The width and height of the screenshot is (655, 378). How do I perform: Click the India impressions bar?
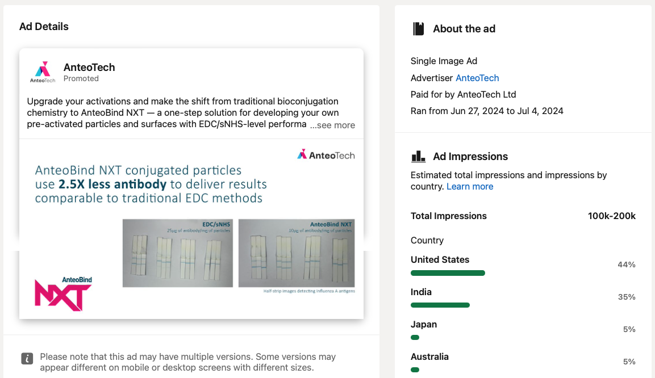coord(440,305)
